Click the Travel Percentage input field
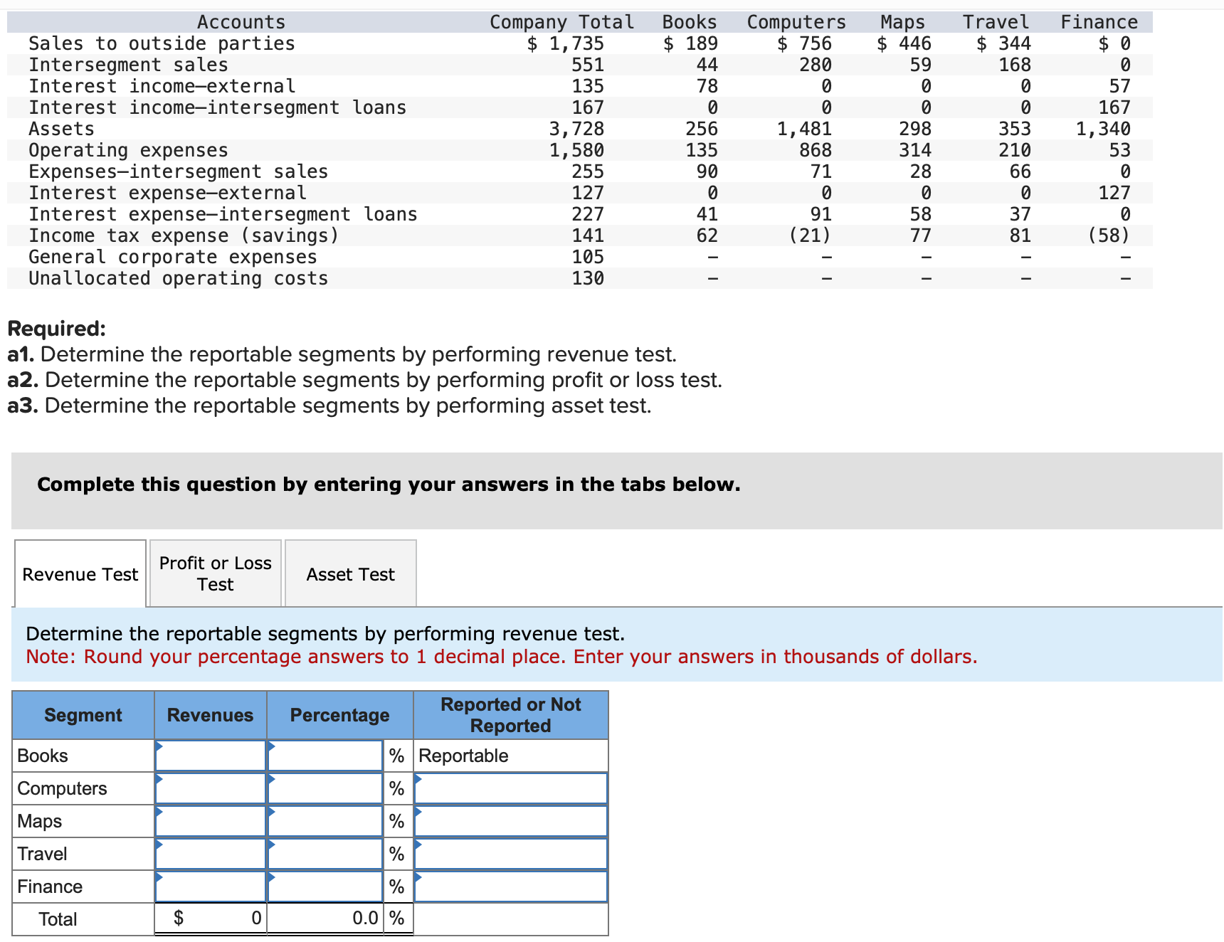 324,853
